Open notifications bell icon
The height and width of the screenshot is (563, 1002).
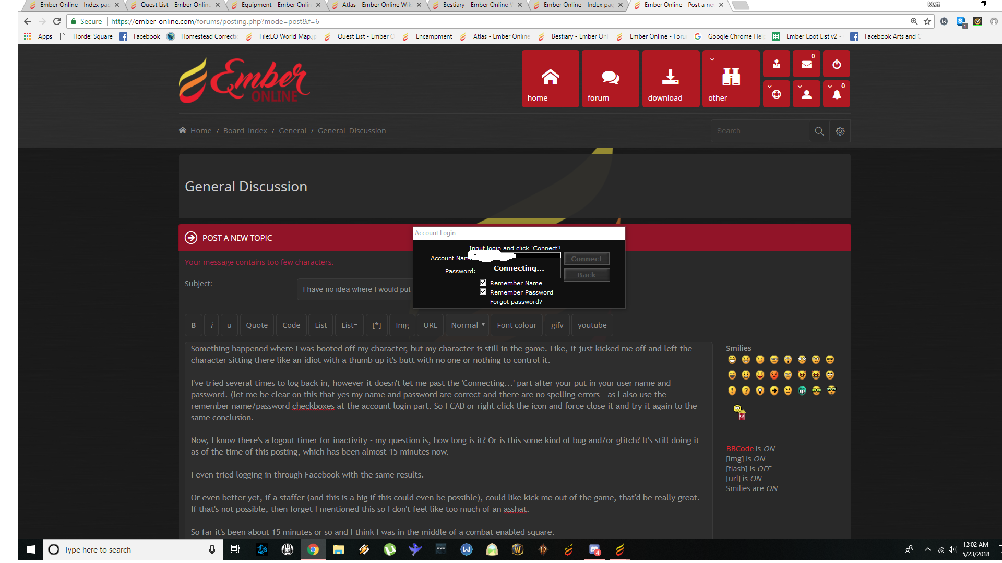coord(836,94)
